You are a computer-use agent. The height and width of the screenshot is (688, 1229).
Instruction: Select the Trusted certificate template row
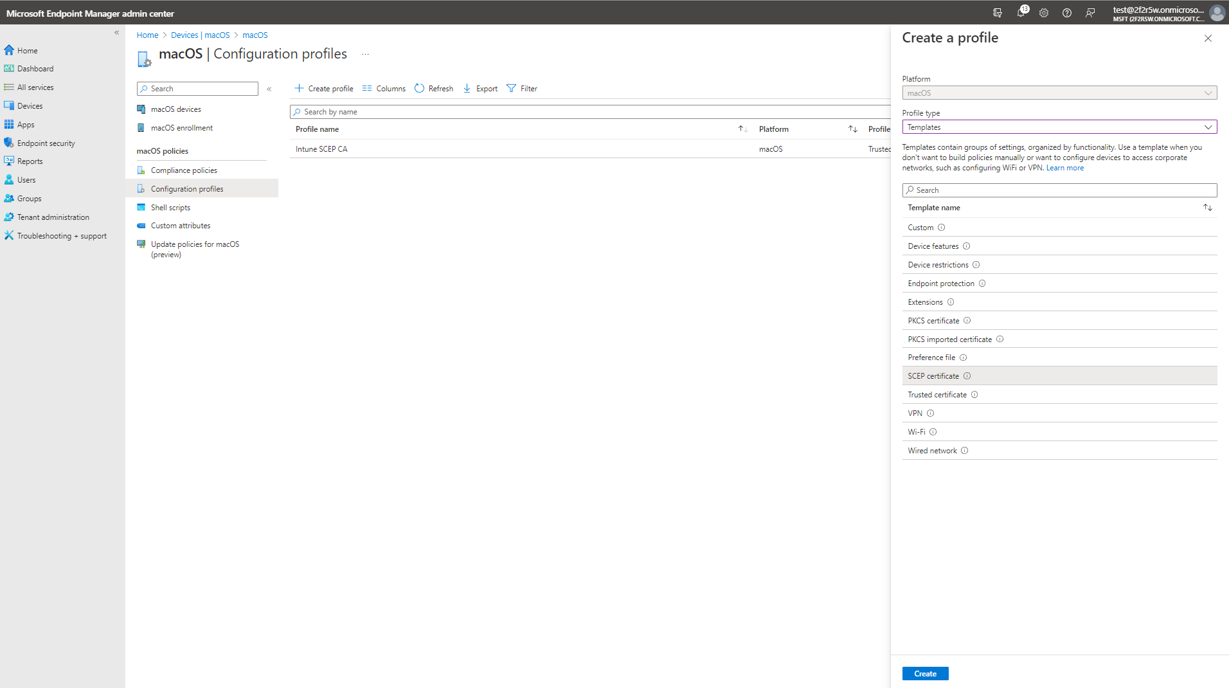tap(937, 394)
